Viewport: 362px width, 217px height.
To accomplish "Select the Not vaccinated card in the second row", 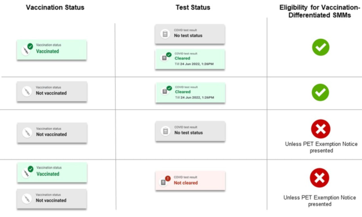I will point(52,92).
